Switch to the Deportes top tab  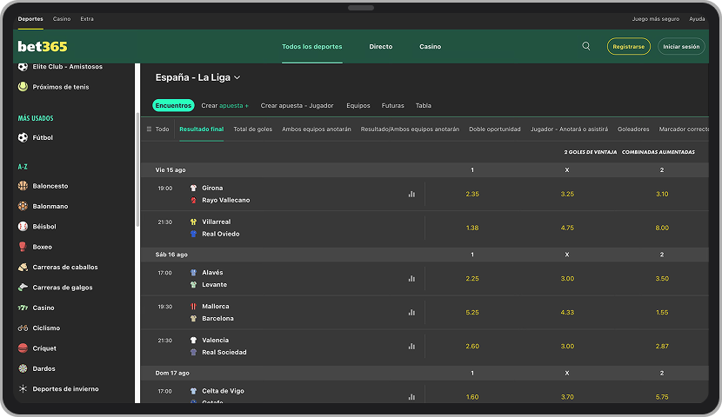(x=30, y=19)
